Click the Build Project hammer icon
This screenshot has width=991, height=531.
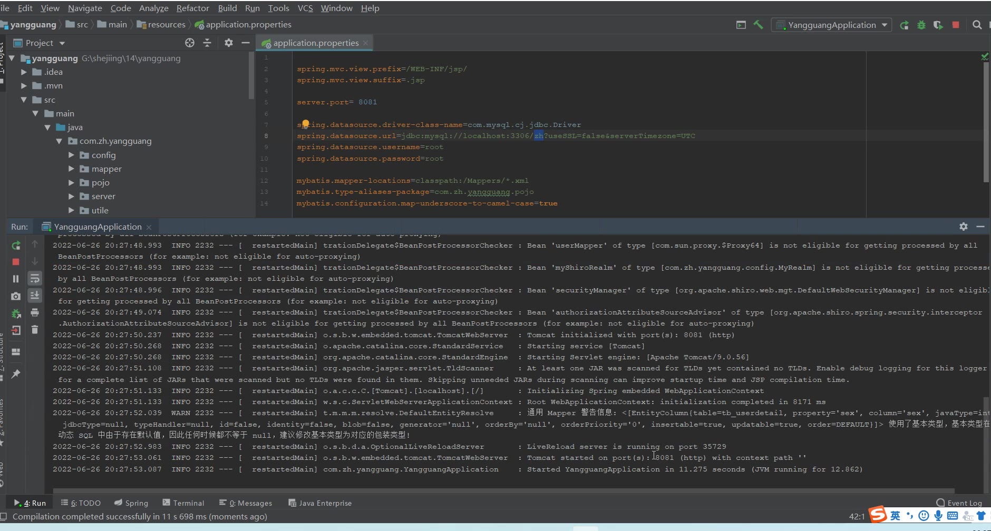pos(758,25)
